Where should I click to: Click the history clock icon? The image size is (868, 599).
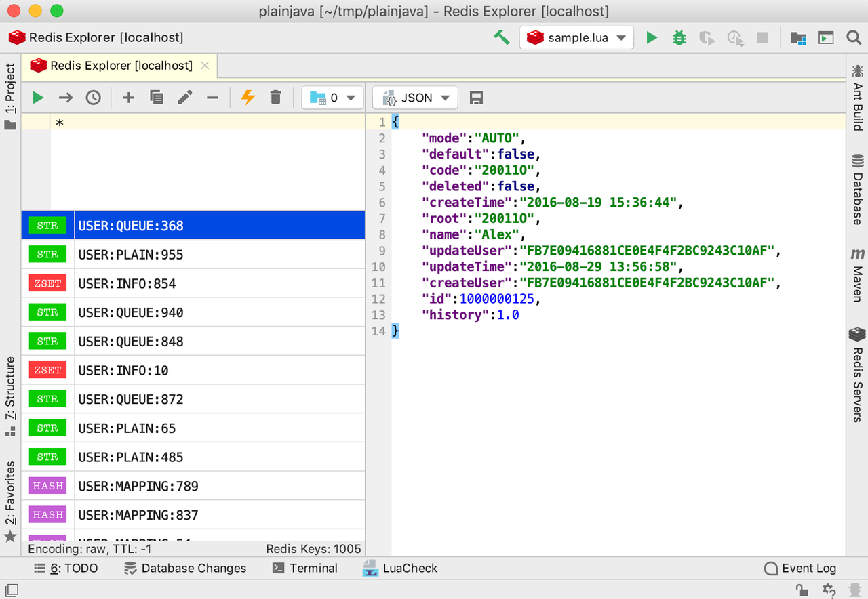93,98
